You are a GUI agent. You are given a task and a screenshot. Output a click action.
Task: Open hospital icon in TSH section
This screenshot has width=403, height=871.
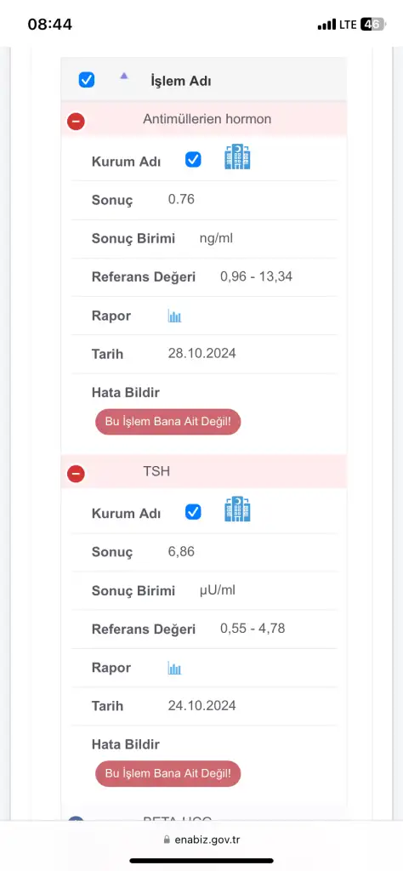point(237,509)
